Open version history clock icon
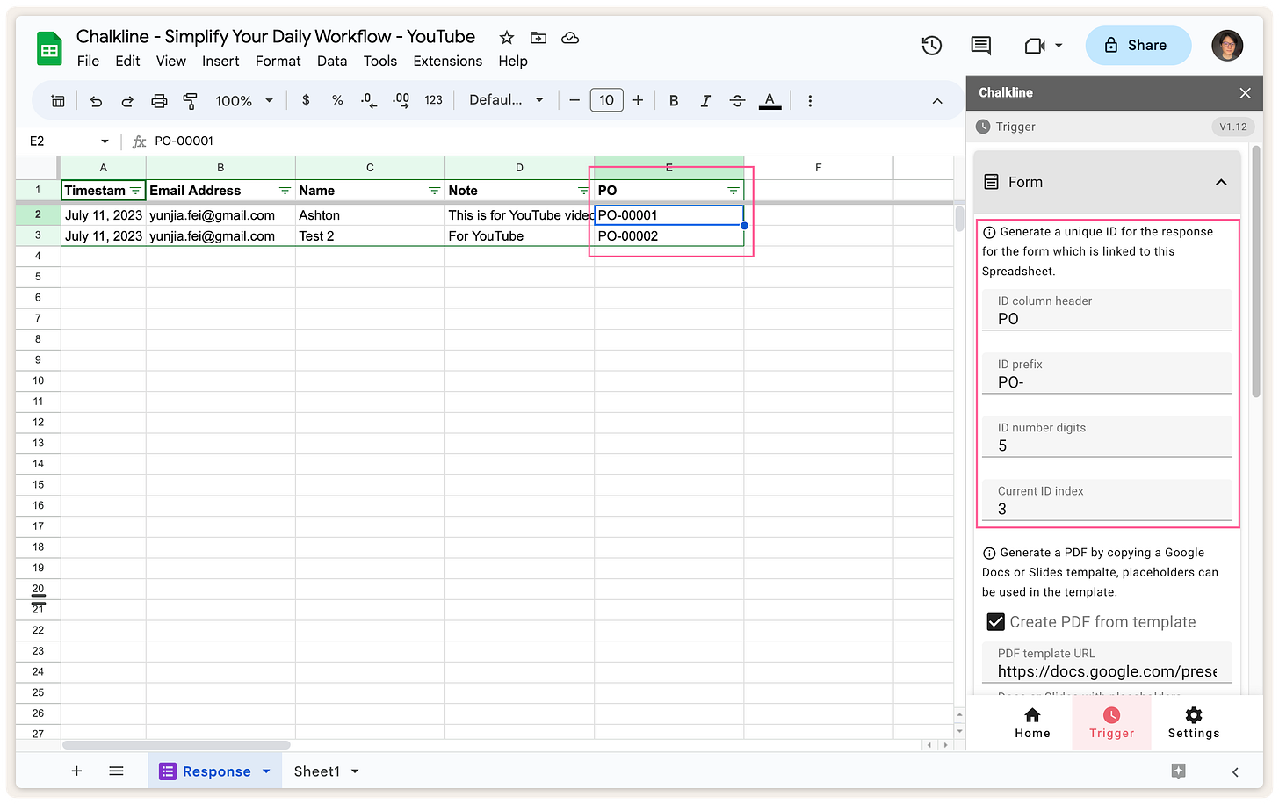The image size is (1279, 804). (x=932, y=46)
